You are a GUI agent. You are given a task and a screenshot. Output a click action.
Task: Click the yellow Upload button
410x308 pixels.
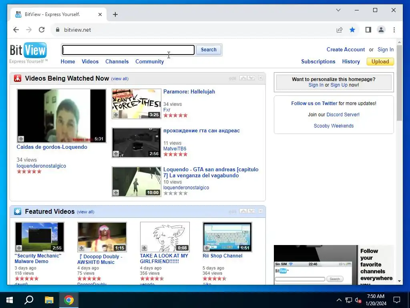tap(380, 61)
